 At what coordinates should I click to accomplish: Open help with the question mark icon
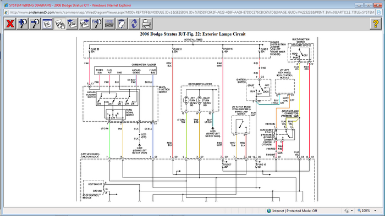376,24
